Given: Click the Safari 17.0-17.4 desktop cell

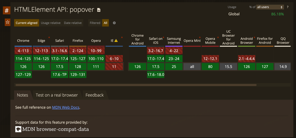Looking at the screenshot, I should pyautogui.click(x=59, y=59).
